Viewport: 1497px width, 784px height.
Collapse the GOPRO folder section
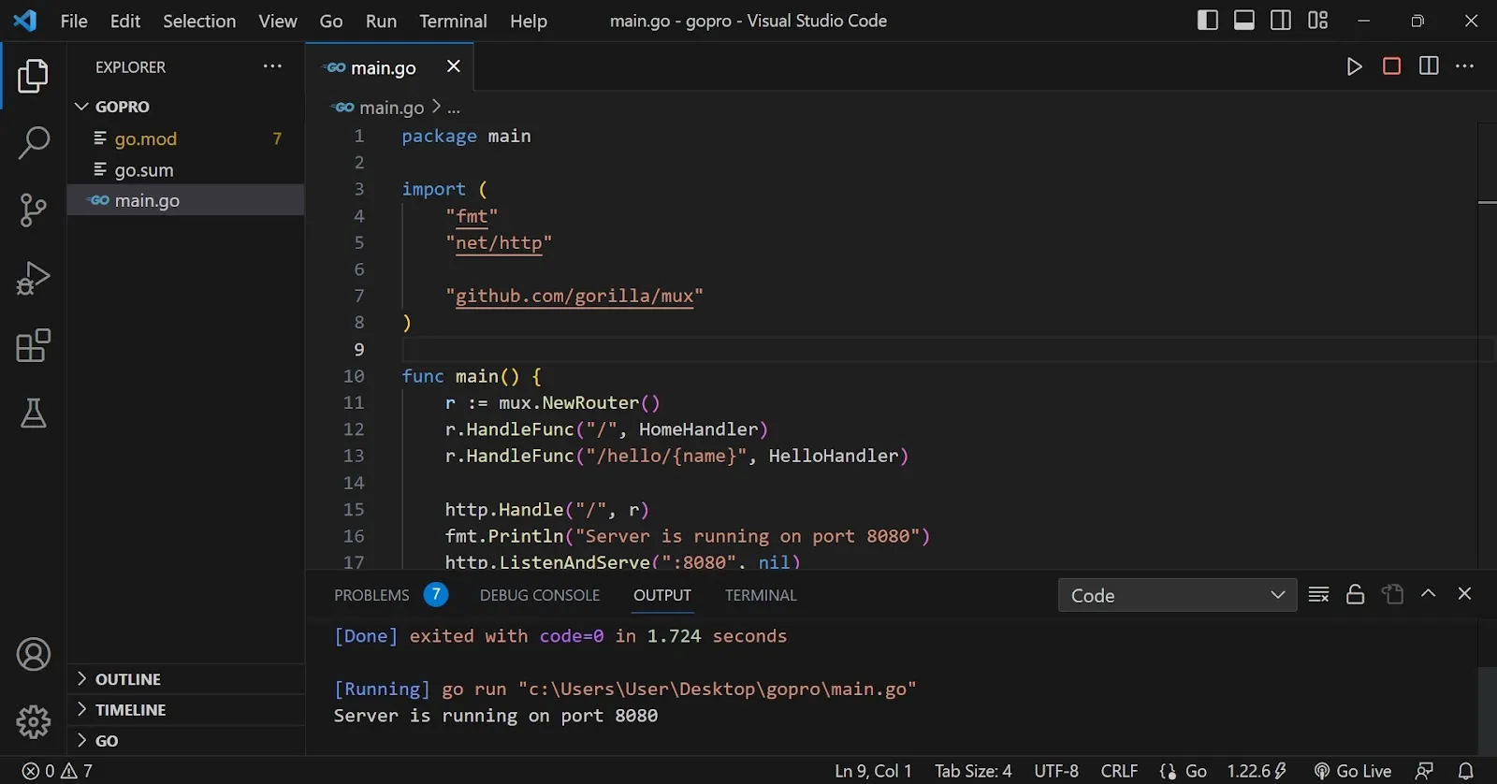(x=186, y=107)
